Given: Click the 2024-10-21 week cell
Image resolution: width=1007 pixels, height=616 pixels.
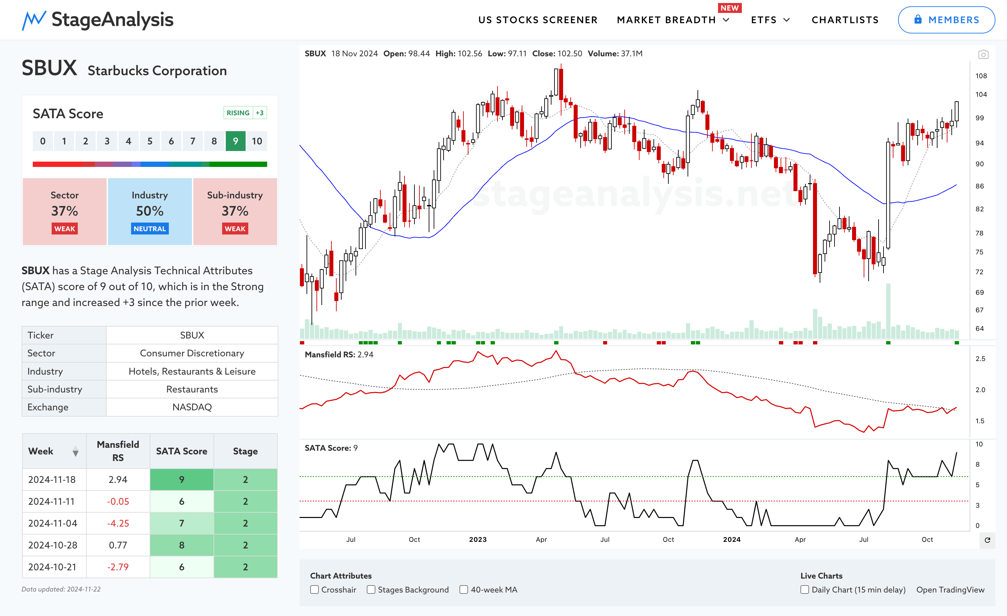Looking at the screenshot, I should (x=54, y=567).
